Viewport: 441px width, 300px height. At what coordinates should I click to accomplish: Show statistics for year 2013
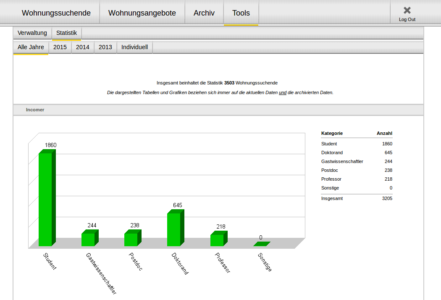click(105, 47)
